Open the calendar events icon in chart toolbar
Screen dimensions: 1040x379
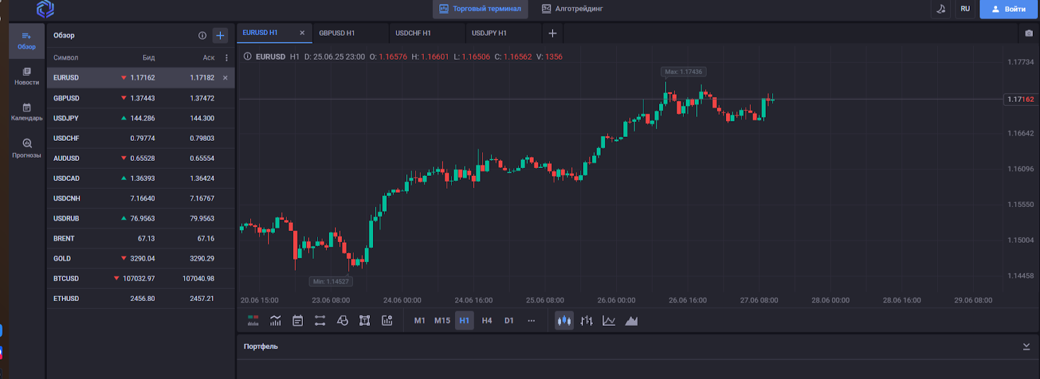(x=298, y=321)
